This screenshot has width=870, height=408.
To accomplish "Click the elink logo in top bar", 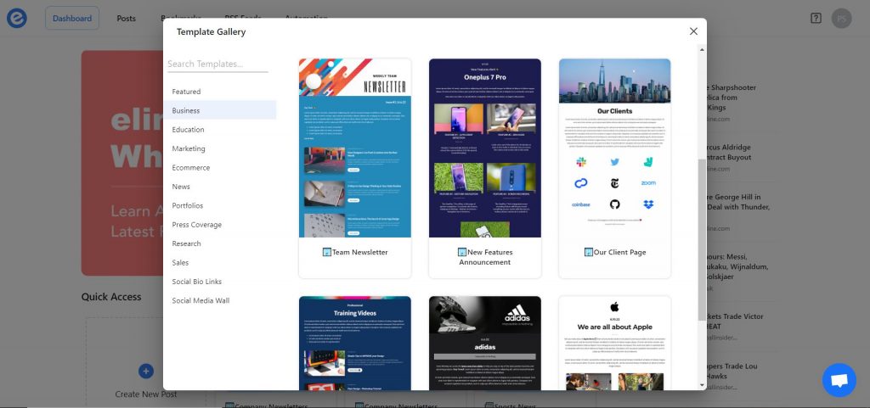I will [17, 19].
